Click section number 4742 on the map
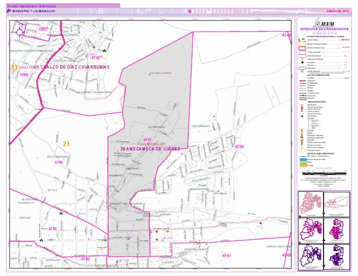Screen dimensions: 358x276 point(96,58)
